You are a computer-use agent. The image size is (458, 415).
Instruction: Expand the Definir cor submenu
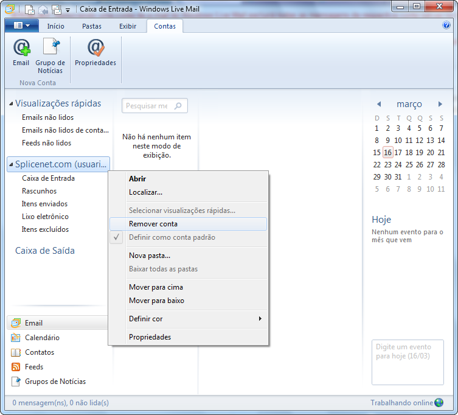tap(188, 319)
